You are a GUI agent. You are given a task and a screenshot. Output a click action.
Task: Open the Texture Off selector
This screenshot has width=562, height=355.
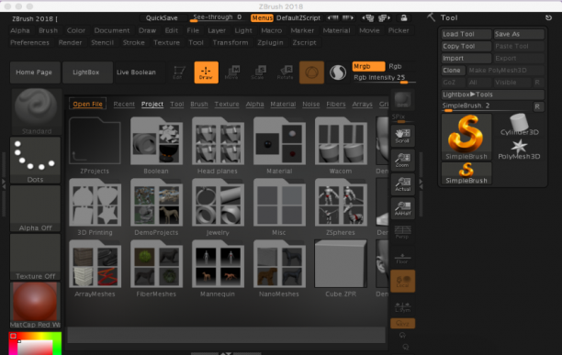(x=36, y=257)
